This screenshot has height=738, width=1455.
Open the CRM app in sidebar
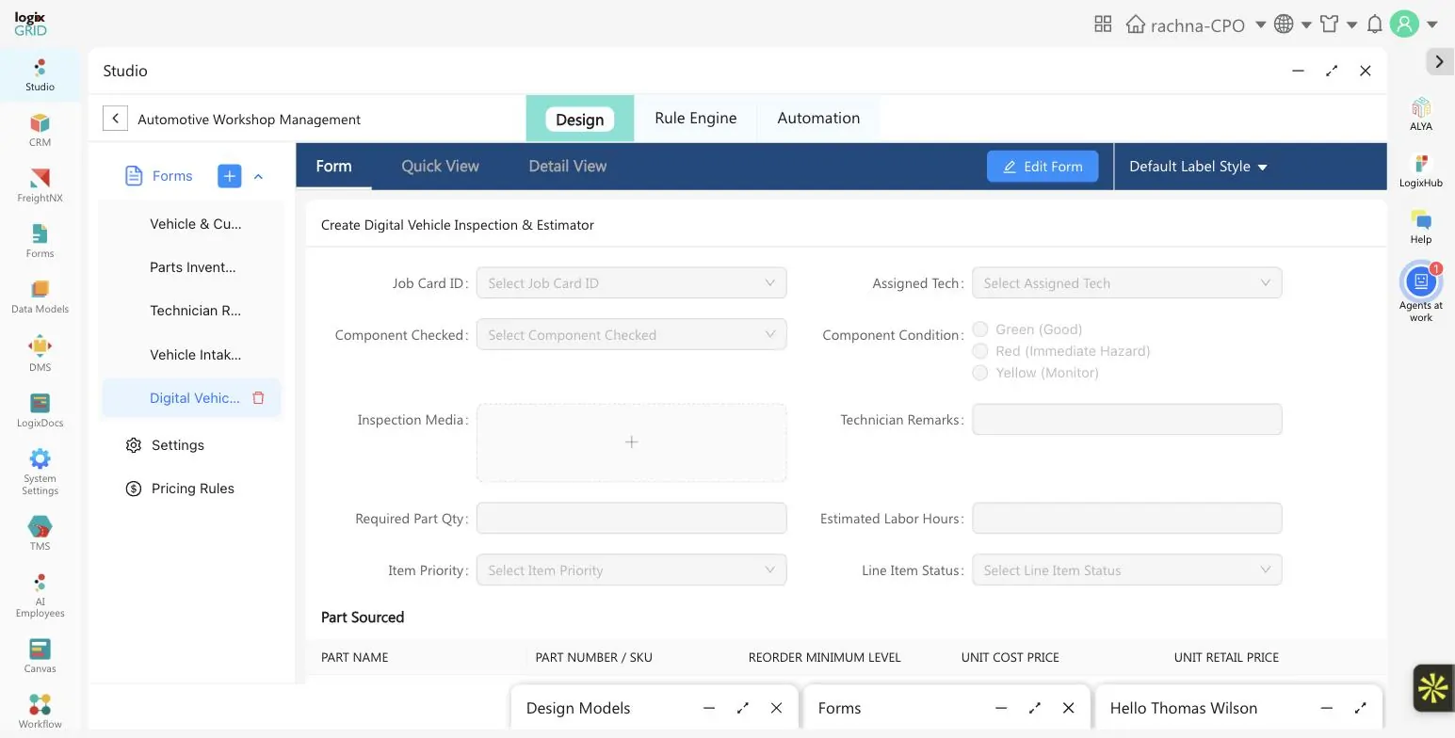coord(40,130)
